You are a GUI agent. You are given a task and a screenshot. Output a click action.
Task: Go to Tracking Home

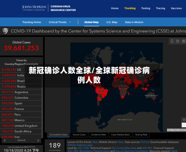click(32, 22)
